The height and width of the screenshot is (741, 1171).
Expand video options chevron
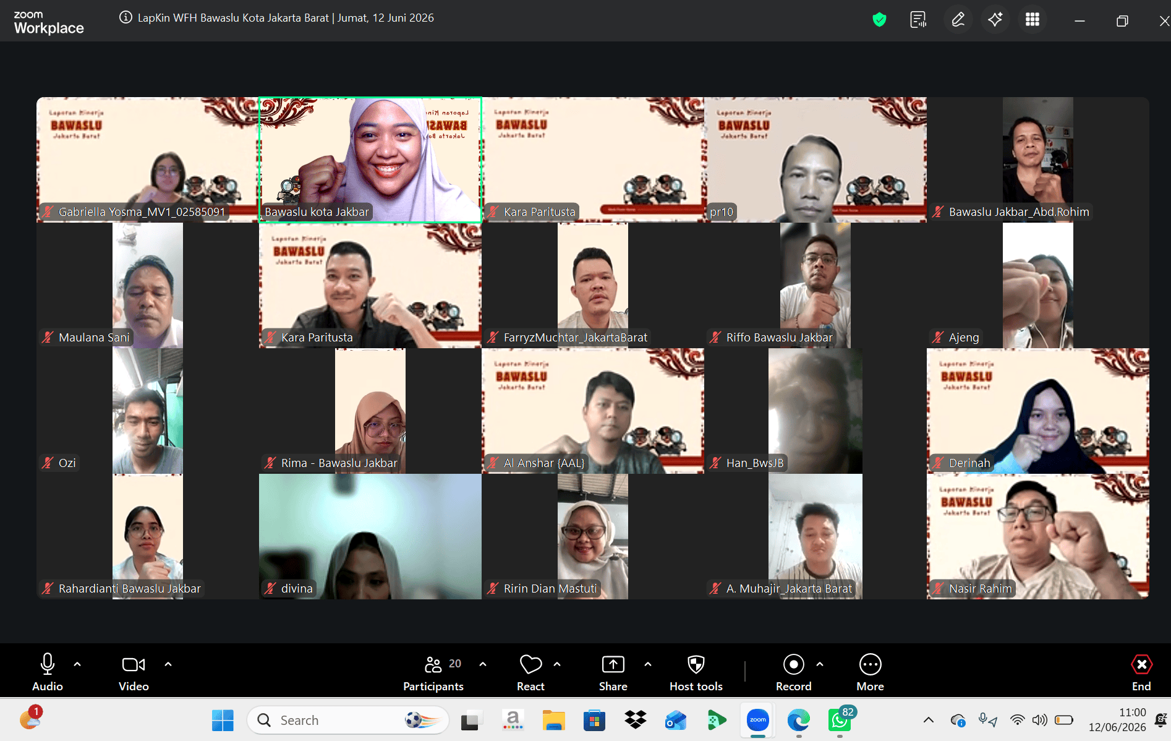pos(168,664)
